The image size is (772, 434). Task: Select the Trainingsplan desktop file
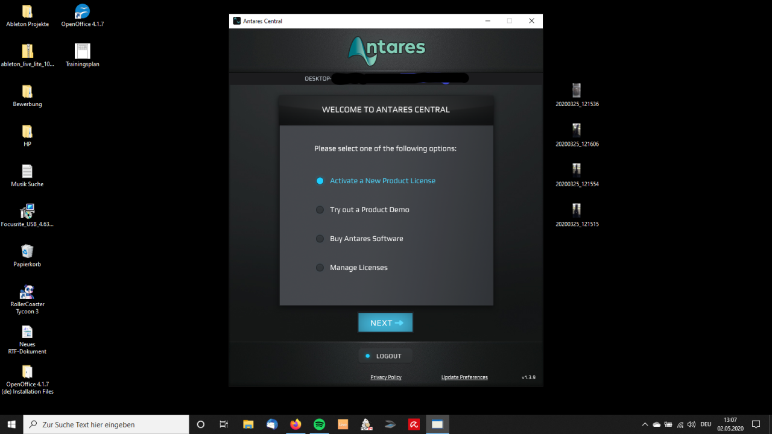click(x=83, y=55)
